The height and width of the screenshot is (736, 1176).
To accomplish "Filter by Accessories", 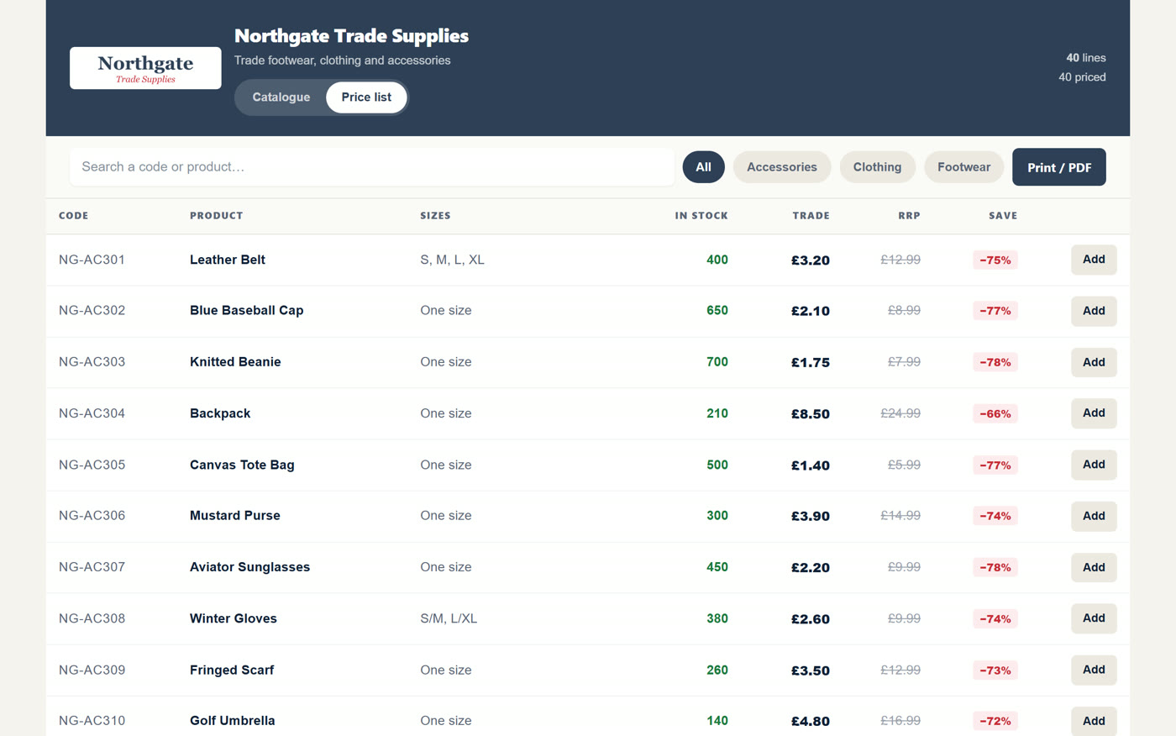I will tap(782, 167).
